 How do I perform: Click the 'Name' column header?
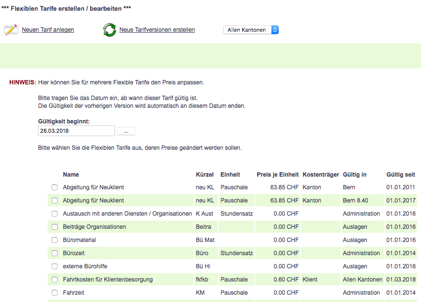(x=71, y=175)
